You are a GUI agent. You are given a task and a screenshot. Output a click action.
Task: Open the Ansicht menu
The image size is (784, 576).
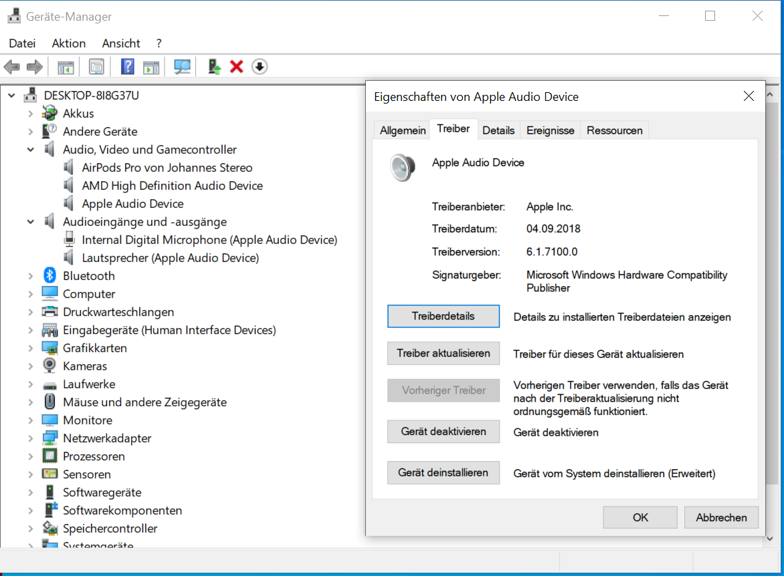(x=121, y=43)
